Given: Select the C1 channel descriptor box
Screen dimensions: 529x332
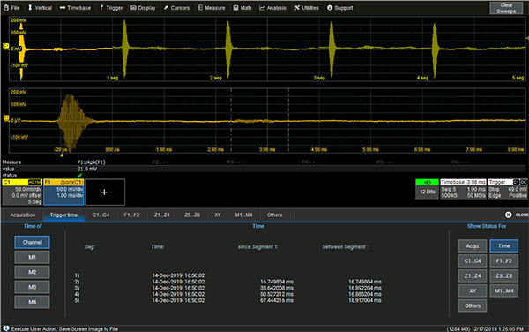Looking at the screenshot, I should pyautogui.click(x=22, y=192).
